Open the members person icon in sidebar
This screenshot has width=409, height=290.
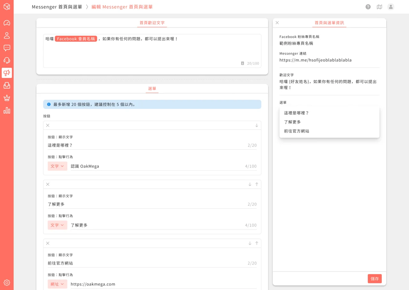tap(7, 35)
